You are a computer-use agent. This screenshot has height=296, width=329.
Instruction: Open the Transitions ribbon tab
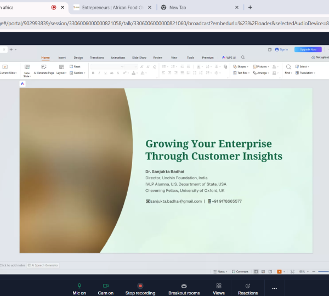[x=97, y=58]
